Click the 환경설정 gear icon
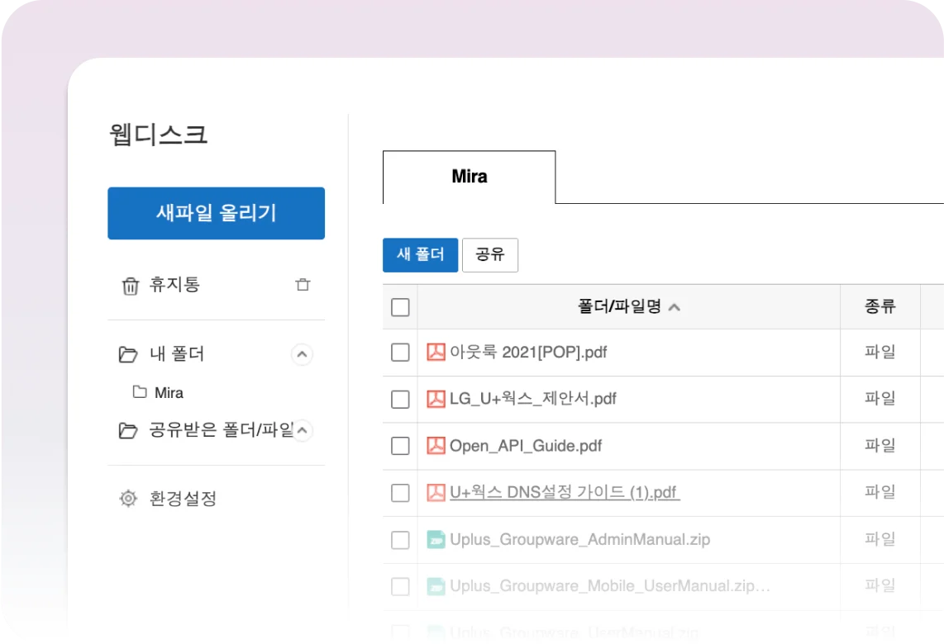The image size is (944, 644). pyautogui.click(x=128, y=499)
